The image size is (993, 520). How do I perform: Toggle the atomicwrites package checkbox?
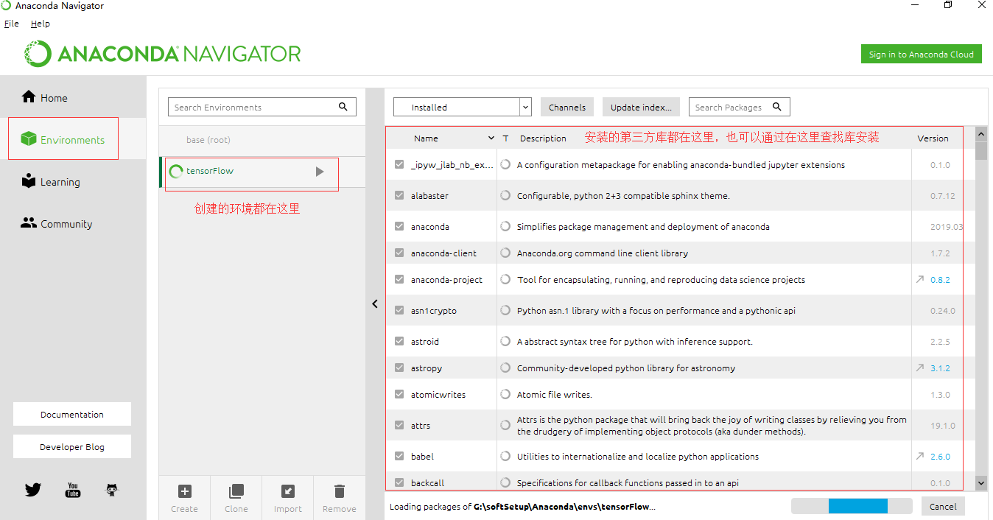tap(399, 395)
